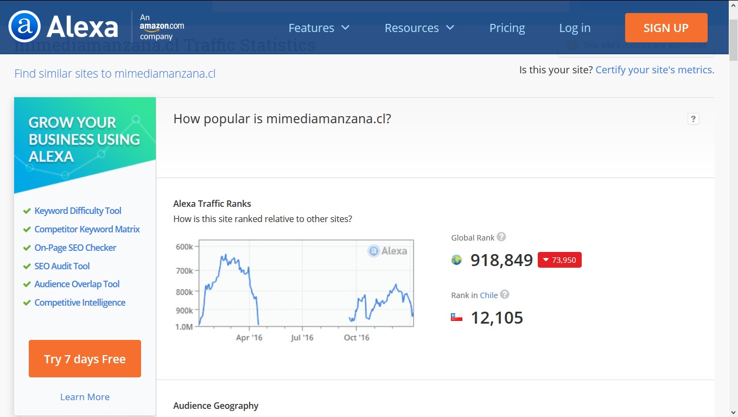Click the globe icon beside 918,849

click(x=457, y=260)
